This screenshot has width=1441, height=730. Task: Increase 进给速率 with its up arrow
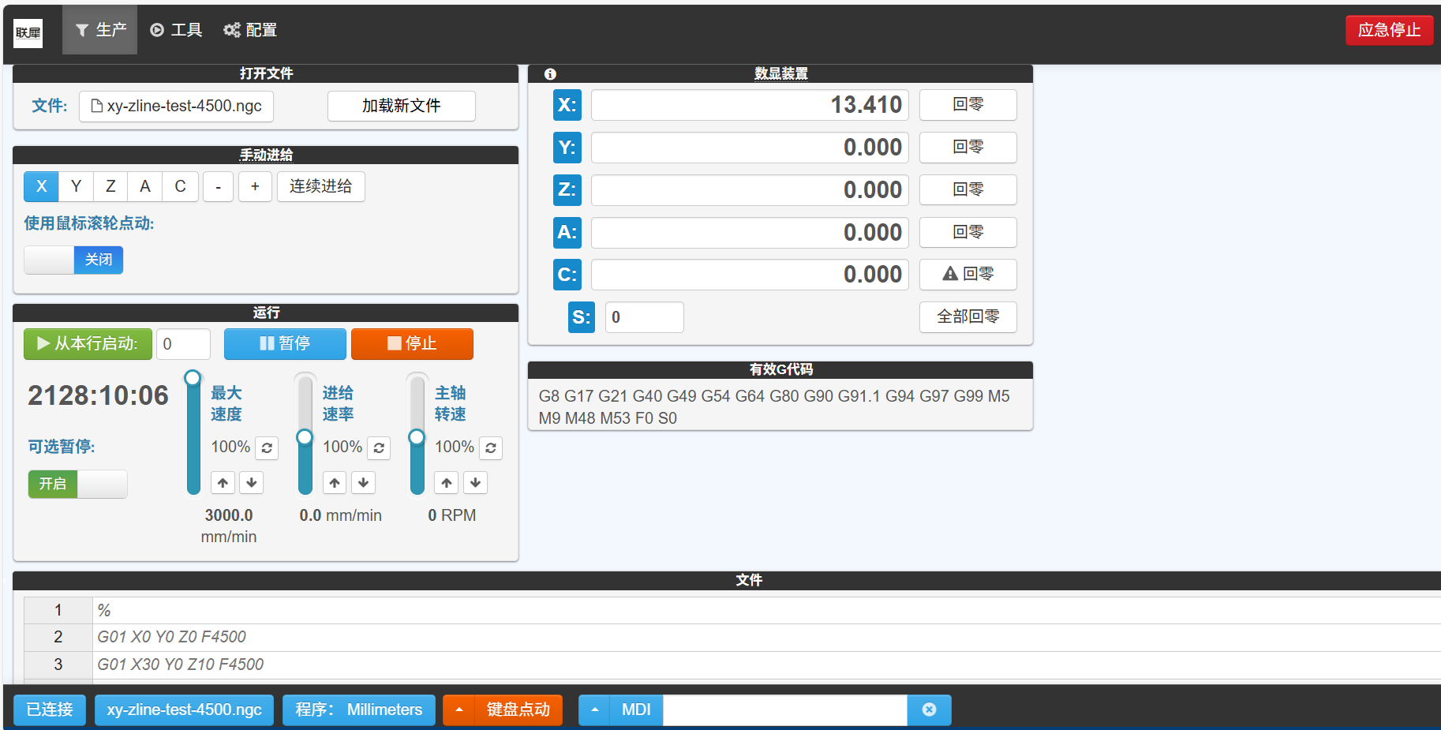[x=335, y=482]
